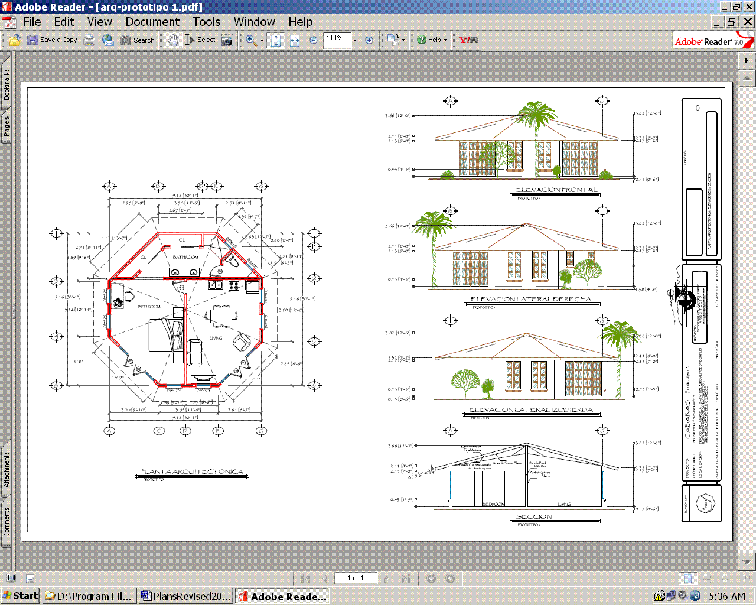The image size is (756, 605).
Task: Go to Next Page arrow
Action: coord(387,578)
